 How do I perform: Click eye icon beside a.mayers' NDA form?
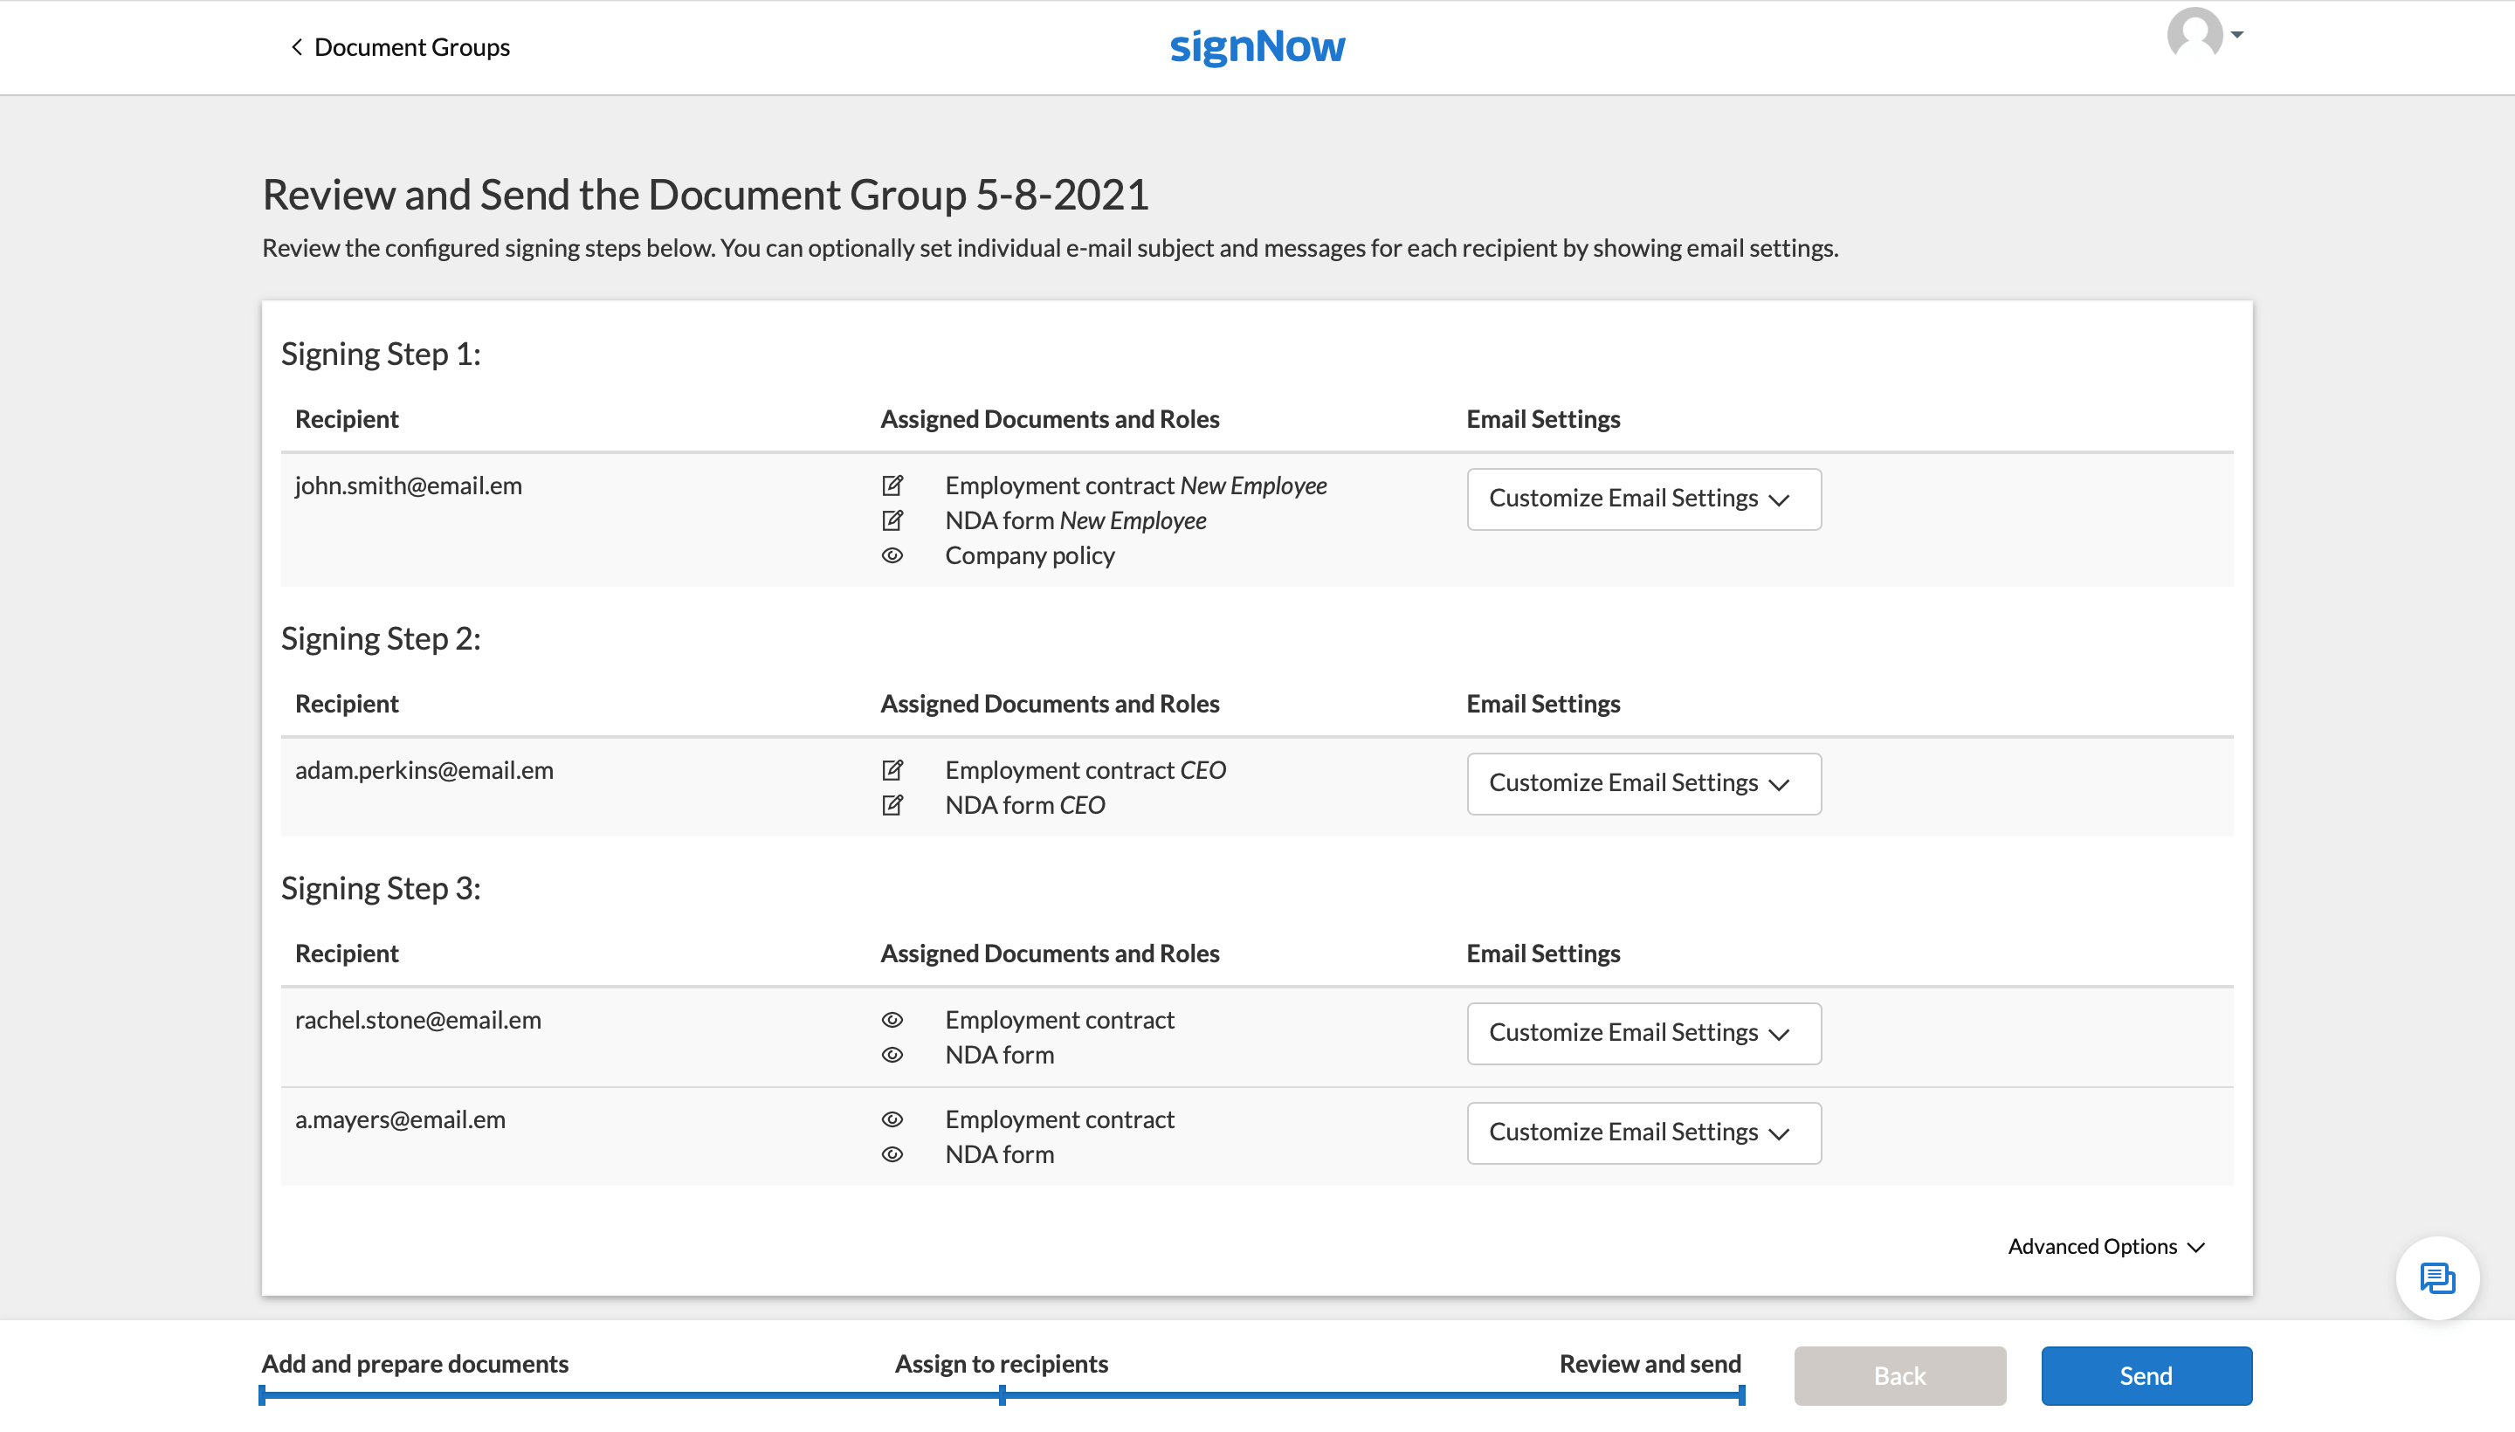892,1154
